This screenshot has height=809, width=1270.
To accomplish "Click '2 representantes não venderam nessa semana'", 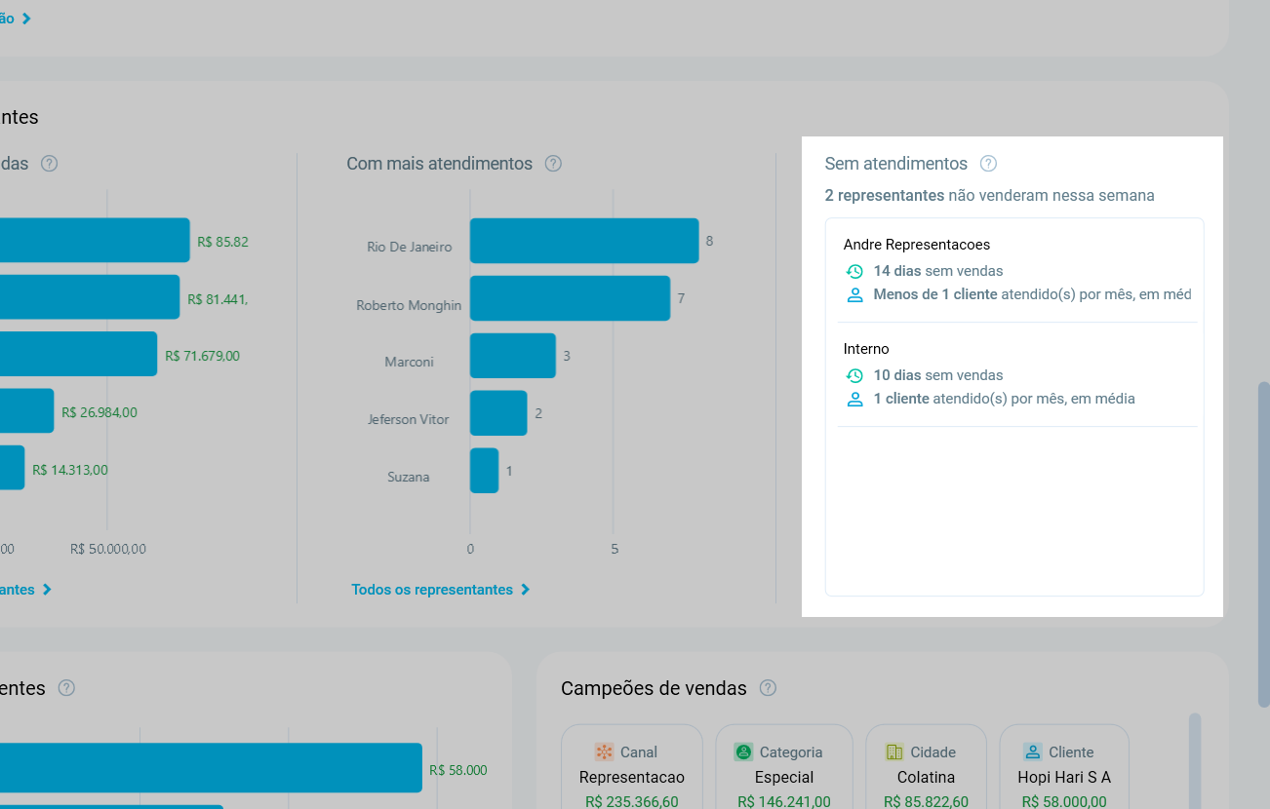I will [990, 195].
